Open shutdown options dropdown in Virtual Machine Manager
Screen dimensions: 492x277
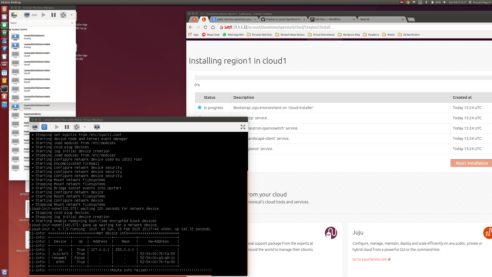pyautogui.click(x=71, y=15)
